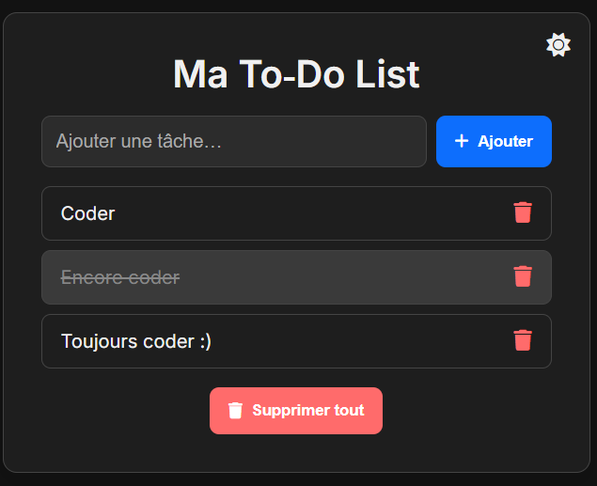Click the "Coder" task text label
The image size is (597, 486).
click(x=87, y=213)
